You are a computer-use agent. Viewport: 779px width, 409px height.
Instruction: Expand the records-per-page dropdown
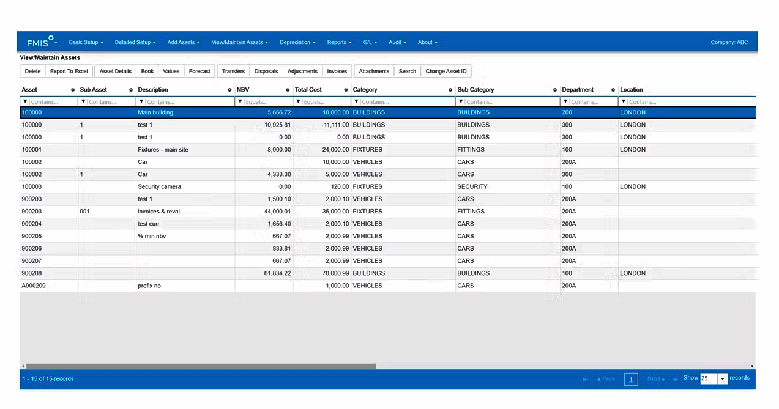click(723, 378)
